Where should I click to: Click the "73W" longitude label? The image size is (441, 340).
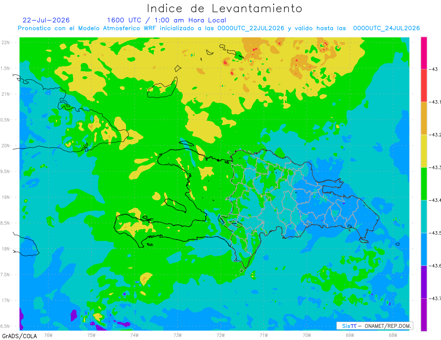[178, 335]
